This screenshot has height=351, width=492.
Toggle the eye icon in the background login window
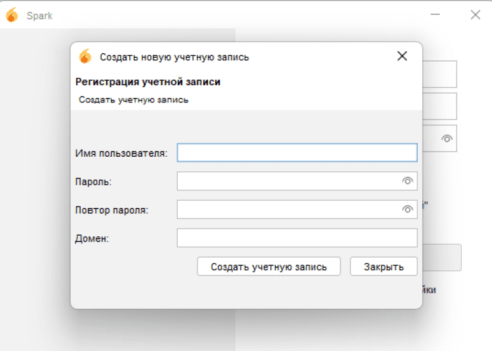click(x=447, y=138)
